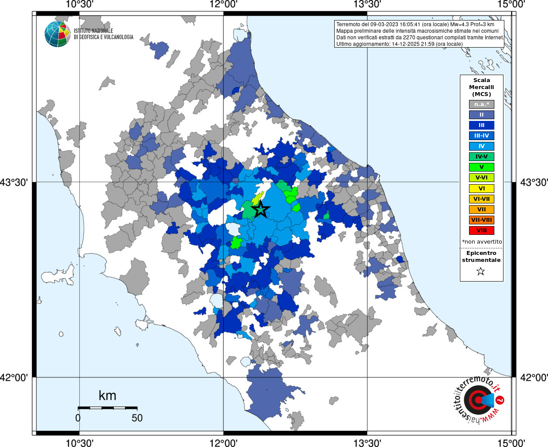
Task: Click the 'Mappa preliminare delle intensità' line
Action: click(417, 31)
